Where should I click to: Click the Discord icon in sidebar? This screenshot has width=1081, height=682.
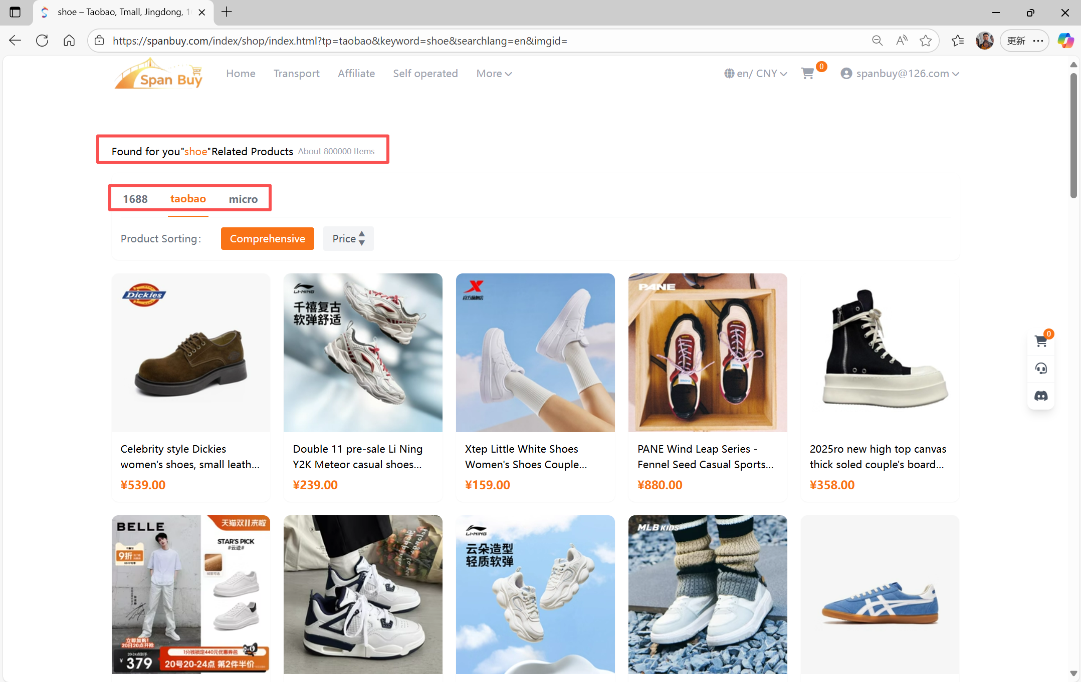[1040, 396]
